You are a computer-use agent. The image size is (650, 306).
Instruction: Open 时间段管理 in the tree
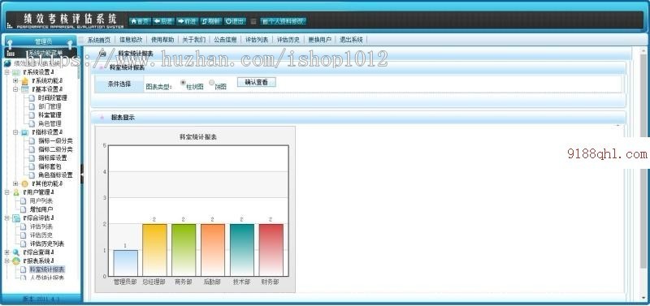tap(52, 98)
